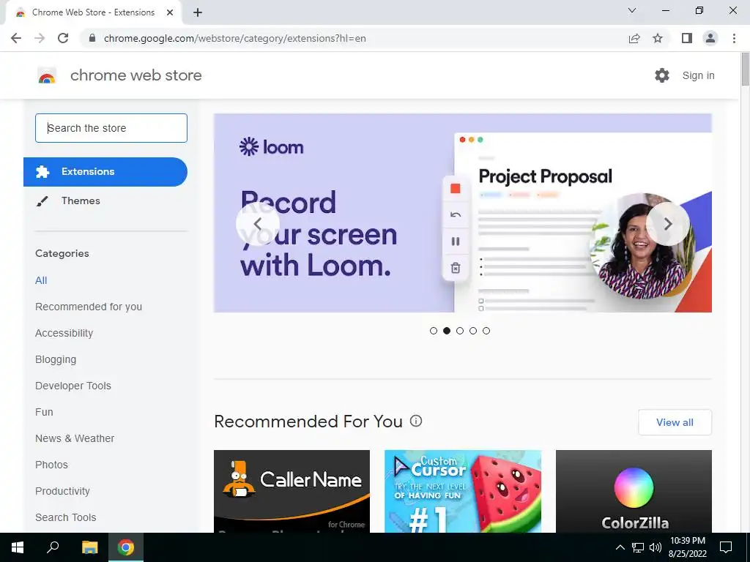The image size is (750, 562).
Task: Select the second carousel dot
Action: point(447,331)
